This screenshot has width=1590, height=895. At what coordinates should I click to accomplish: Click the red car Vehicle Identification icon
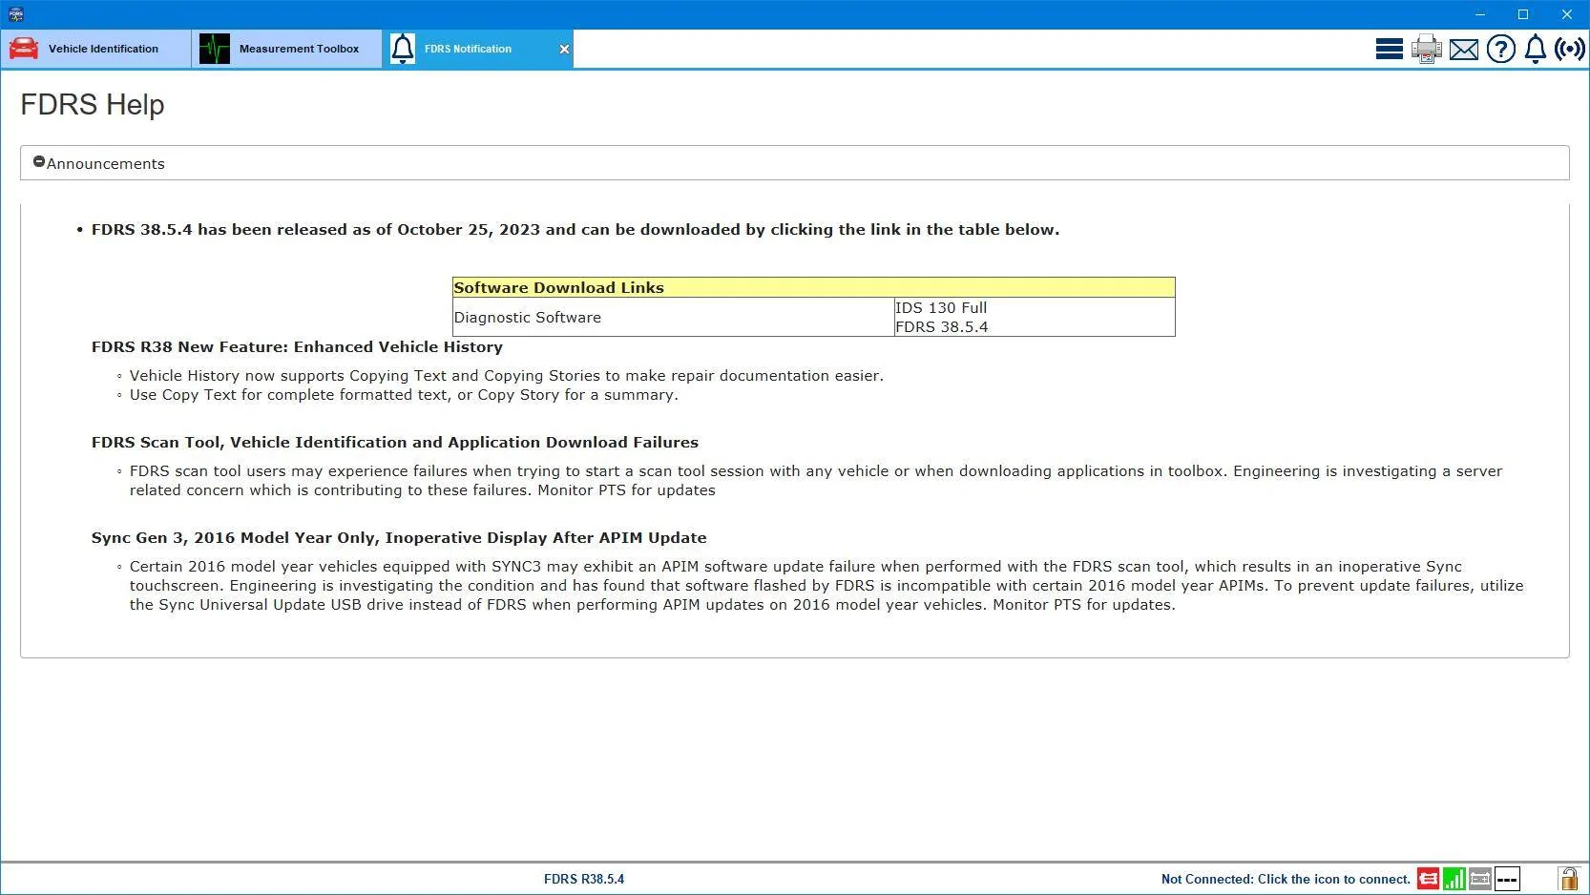[24, 49]
